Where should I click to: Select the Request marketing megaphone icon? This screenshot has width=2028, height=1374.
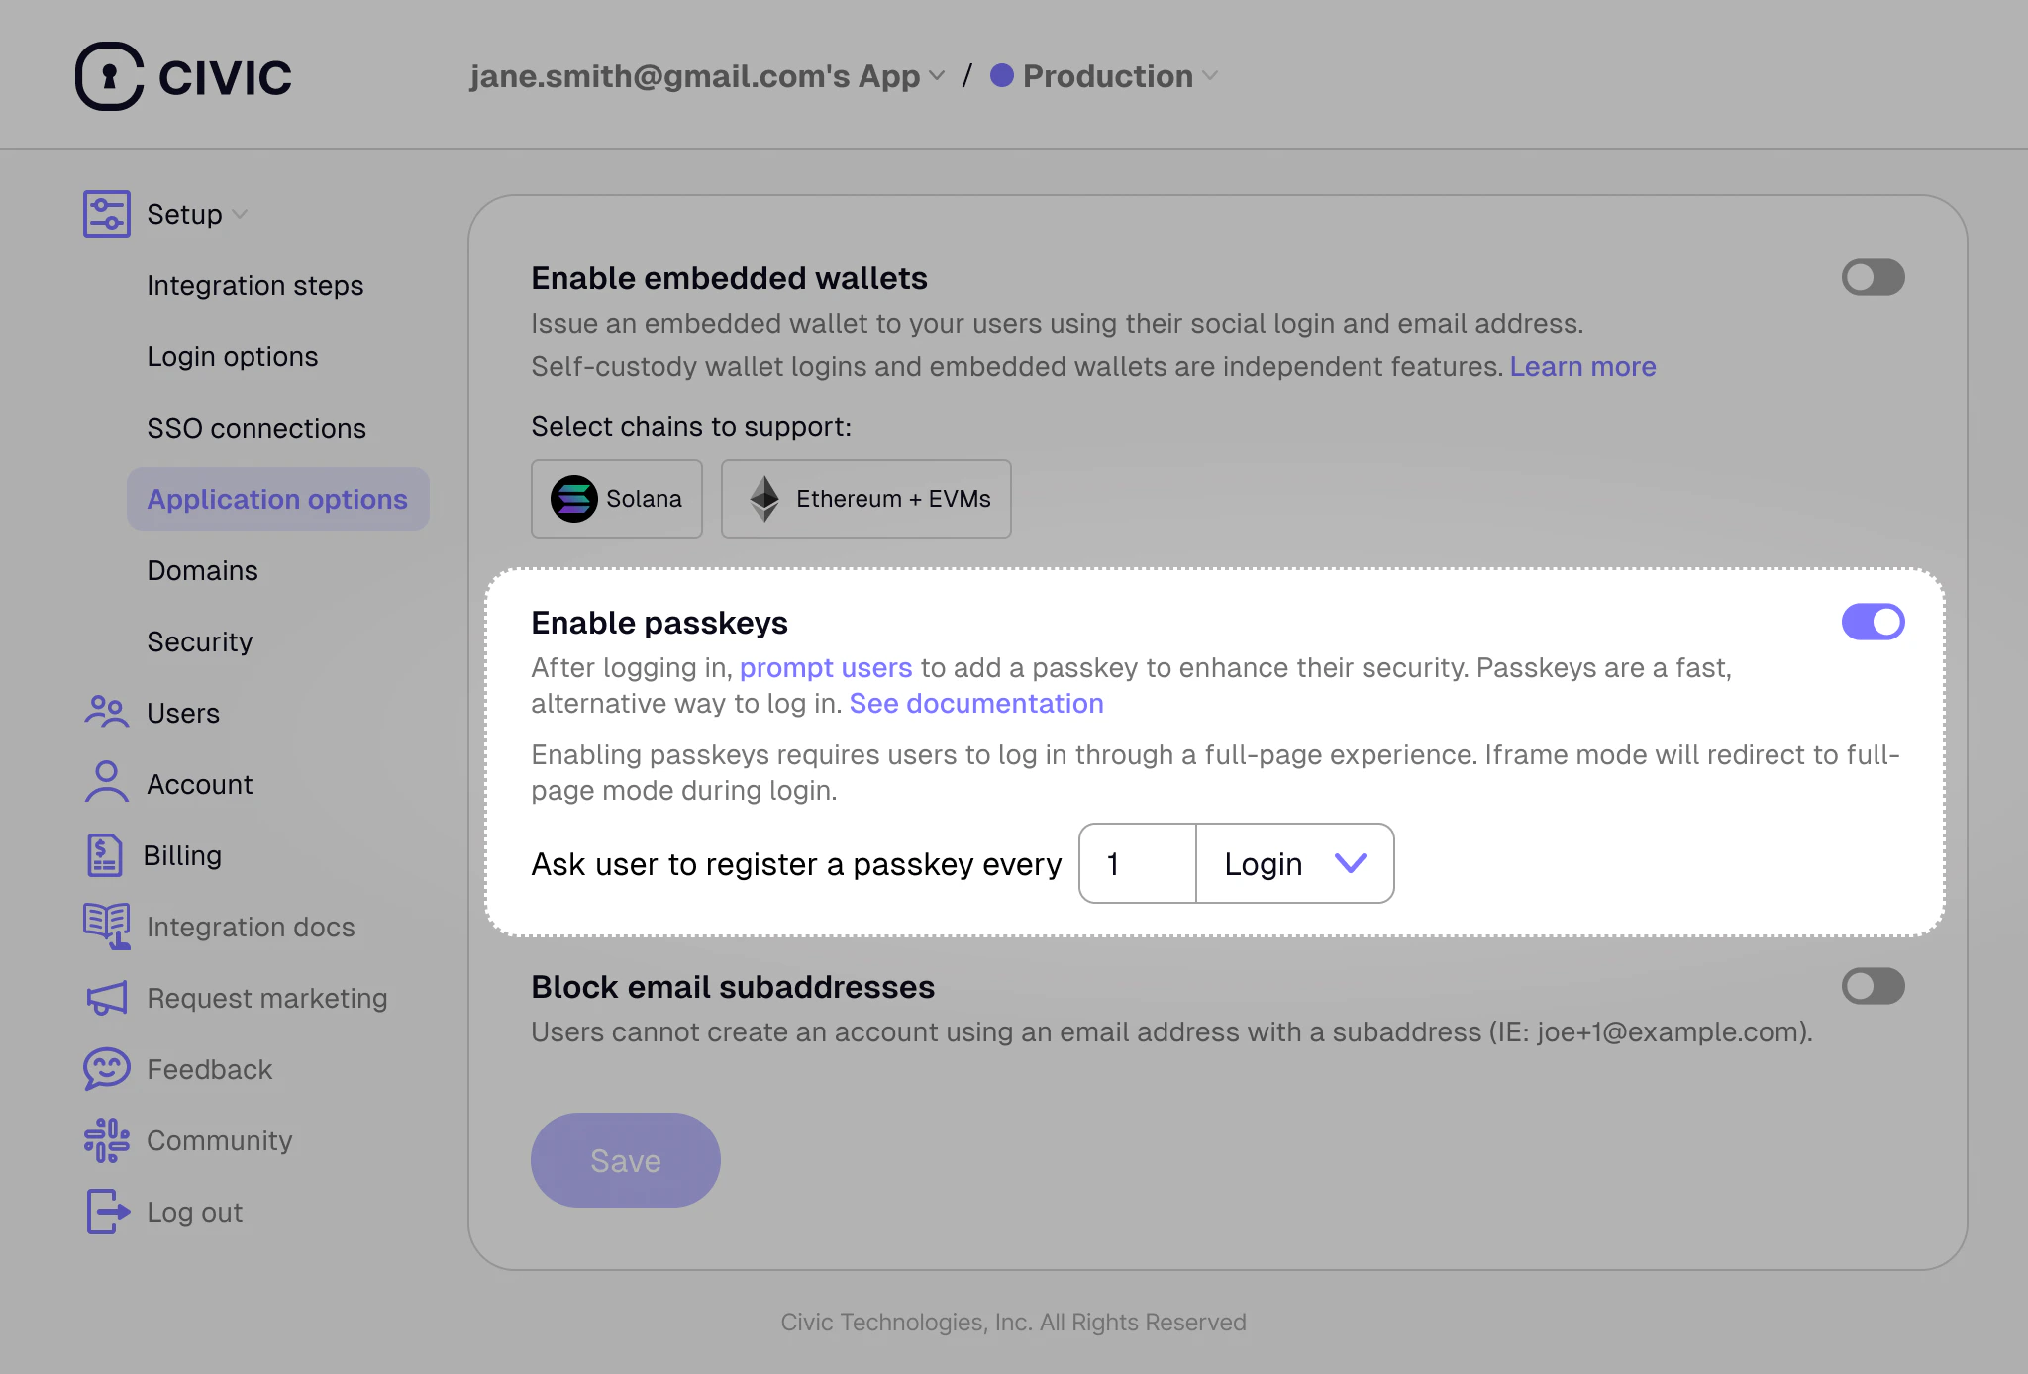pos(106,998)
